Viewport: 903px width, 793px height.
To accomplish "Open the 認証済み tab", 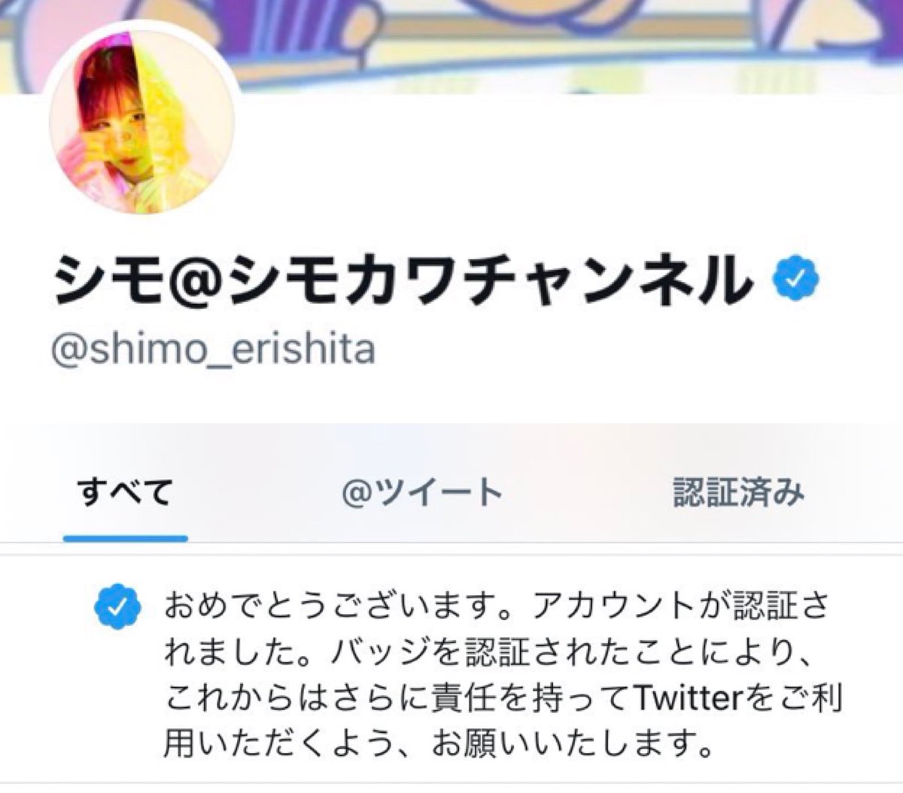I will click(738, 492).
